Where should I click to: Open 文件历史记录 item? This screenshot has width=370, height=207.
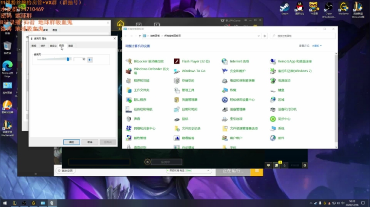pyautogui.click(x=187, y=129)
